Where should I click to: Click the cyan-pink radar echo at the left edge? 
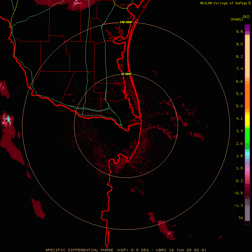(7, 119)
